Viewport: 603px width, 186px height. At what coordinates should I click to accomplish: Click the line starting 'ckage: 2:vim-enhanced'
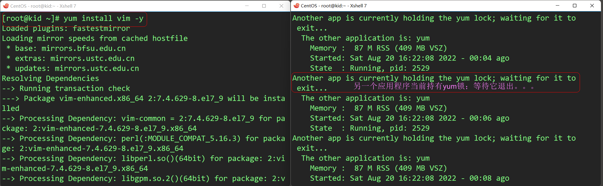point(99,129)
